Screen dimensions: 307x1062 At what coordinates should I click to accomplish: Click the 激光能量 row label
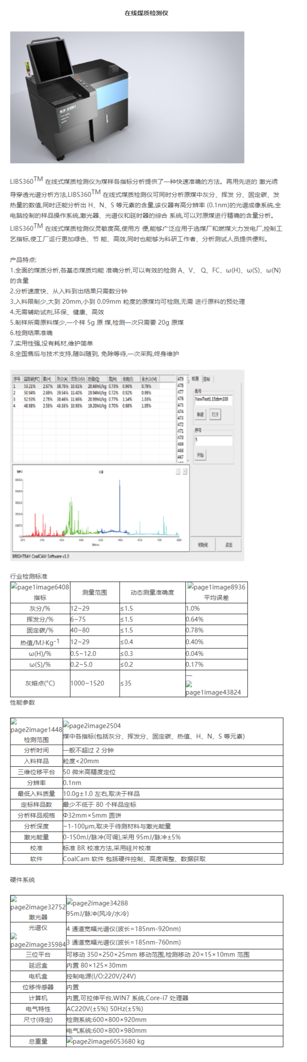click(36, 837)
